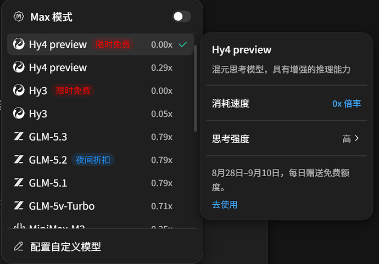Click the Hunyuan icon beside free Hy4 preview
Viewport: 379px width, 264px height.
click(x=19, y=44)
